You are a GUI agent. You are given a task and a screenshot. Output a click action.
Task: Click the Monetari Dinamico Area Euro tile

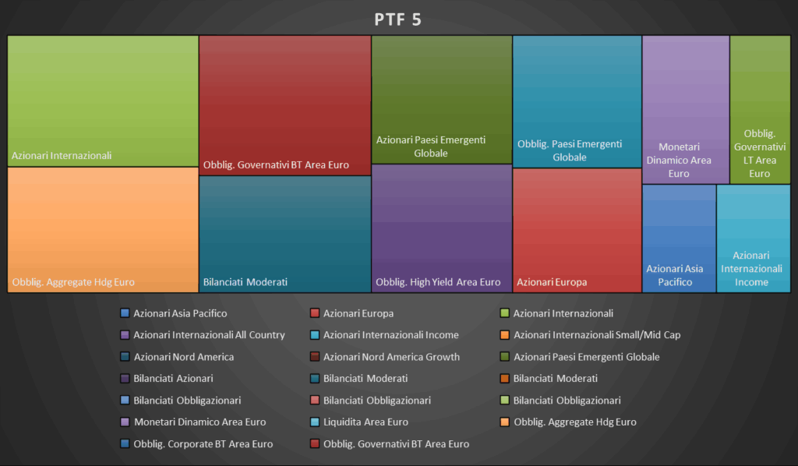point(685,109)
